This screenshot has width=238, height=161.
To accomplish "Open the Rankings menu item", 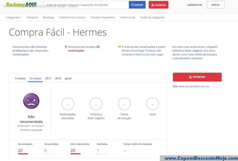I will click(x=48, y=17).
